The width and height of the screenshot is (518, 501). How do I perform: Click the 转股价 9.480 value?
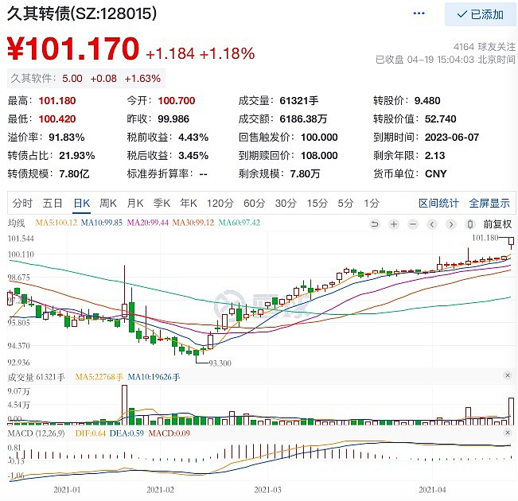pos(427,101)
